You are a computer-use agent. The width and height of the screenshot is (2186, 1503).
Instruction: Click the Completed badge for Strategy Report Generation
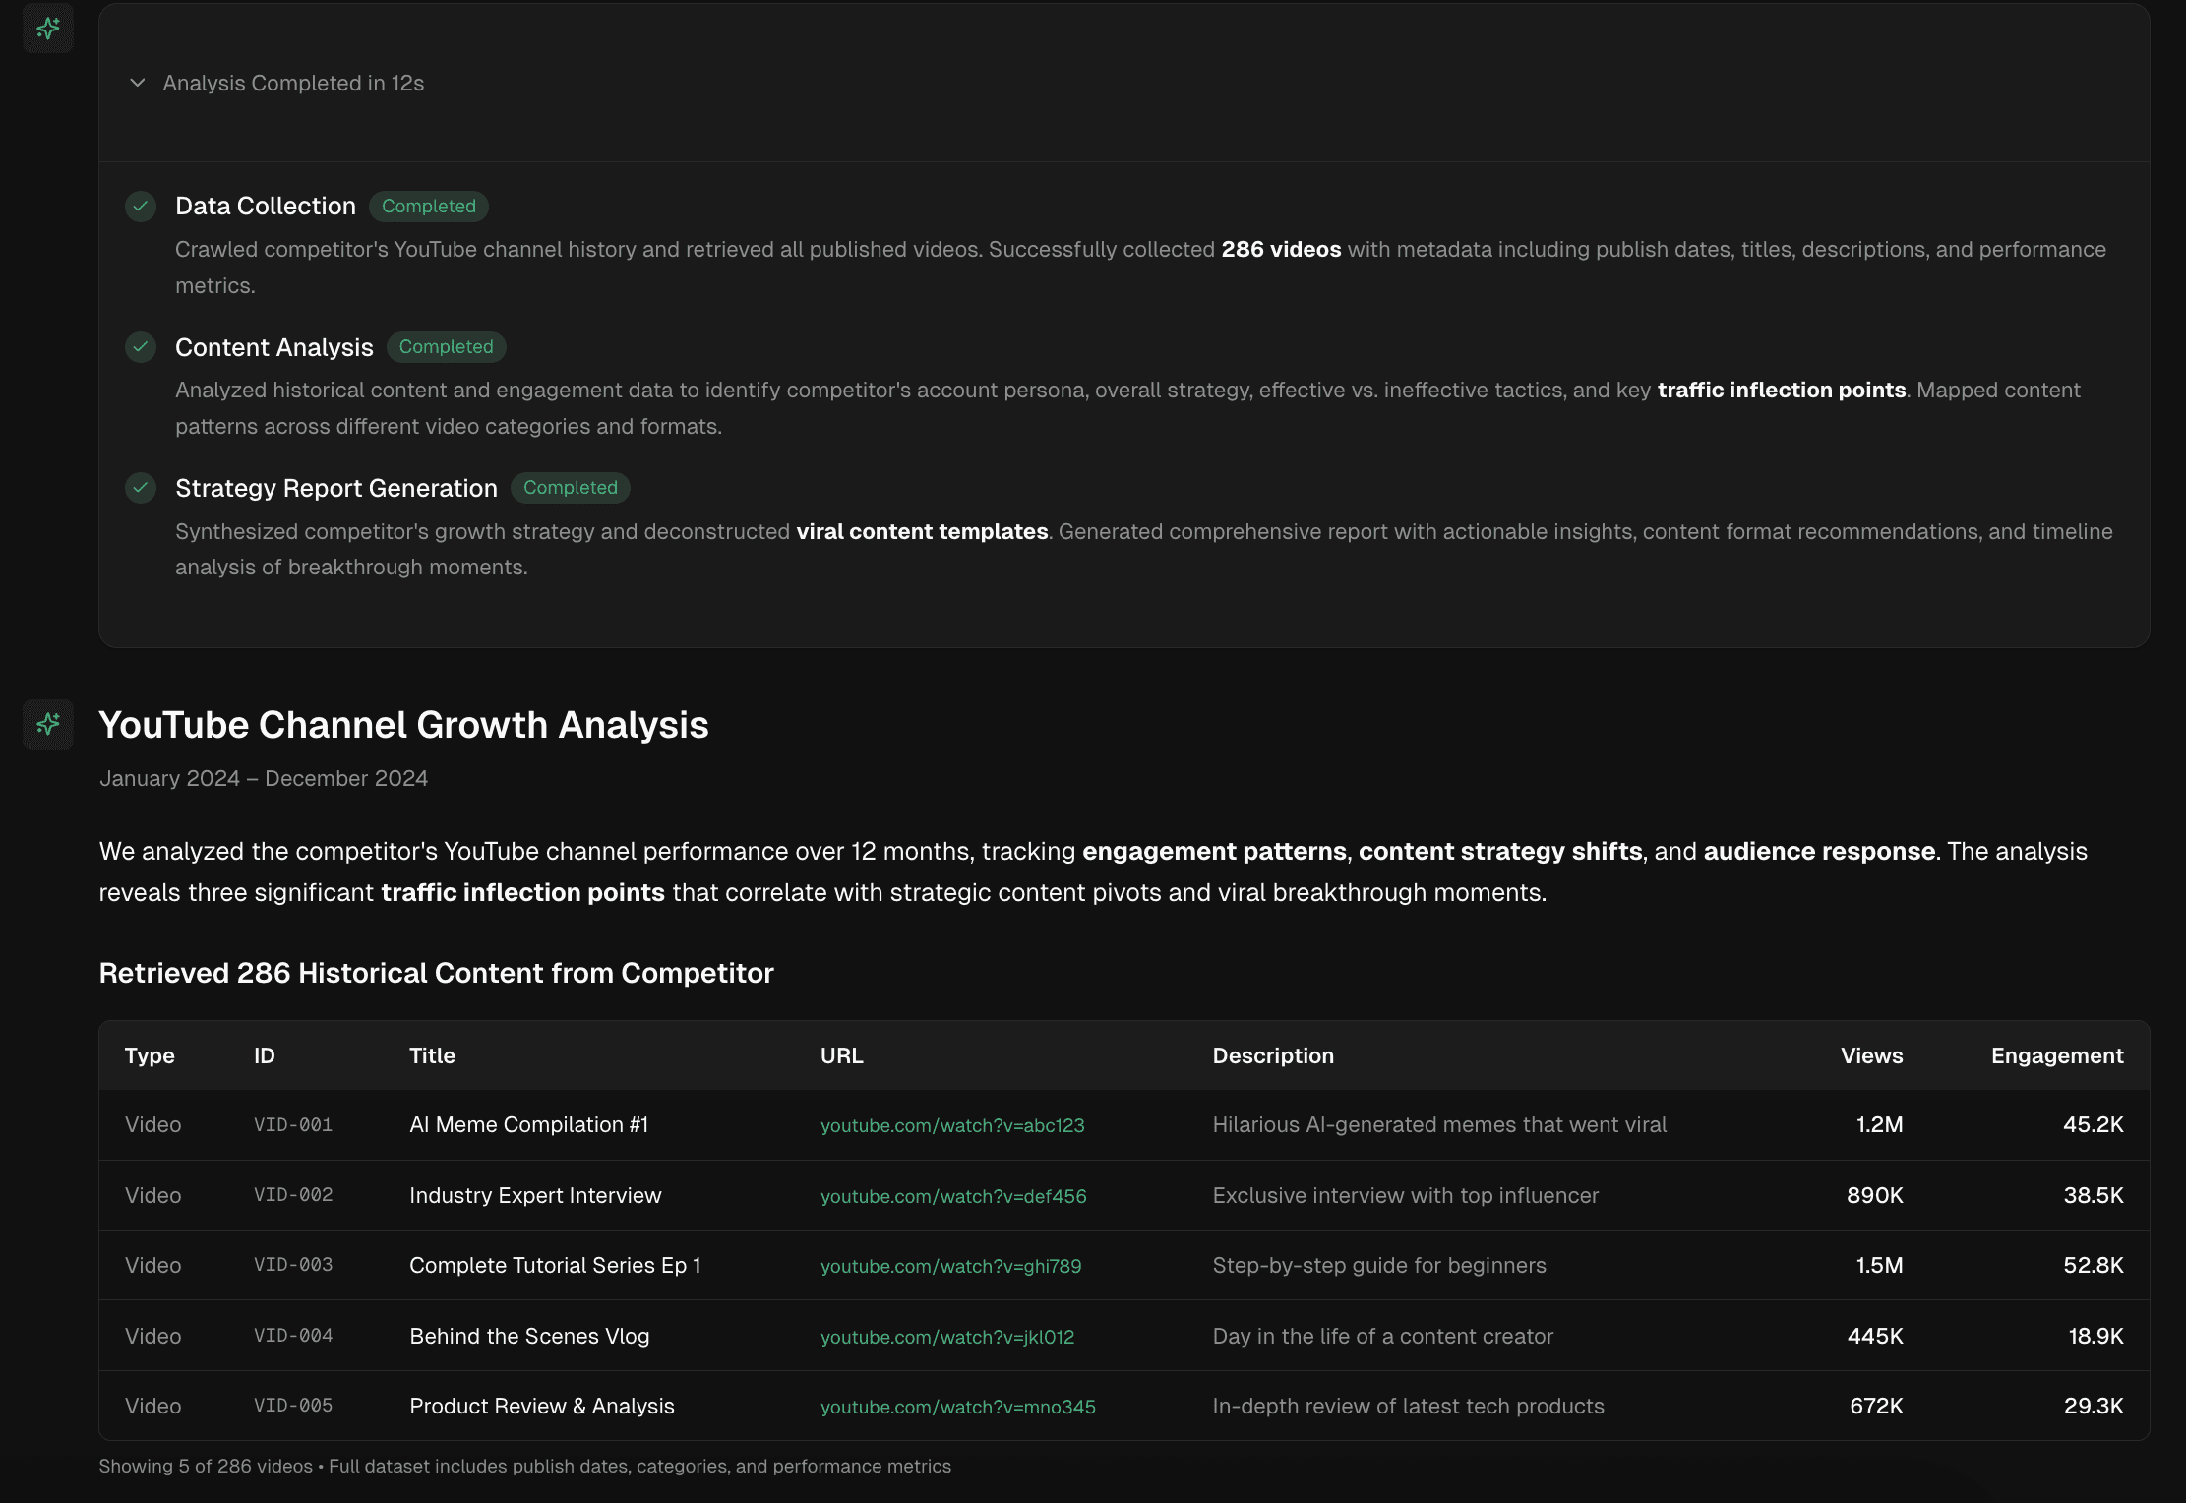pos(571,487)
